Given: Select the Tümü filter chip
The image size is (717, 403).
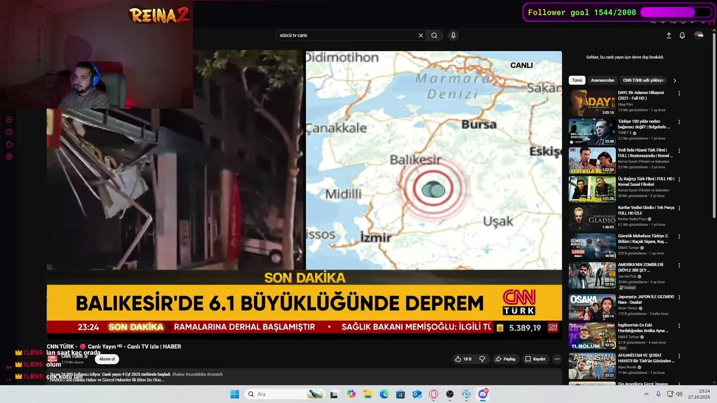Looking at the screenshot, I should [x=577, y=80].
